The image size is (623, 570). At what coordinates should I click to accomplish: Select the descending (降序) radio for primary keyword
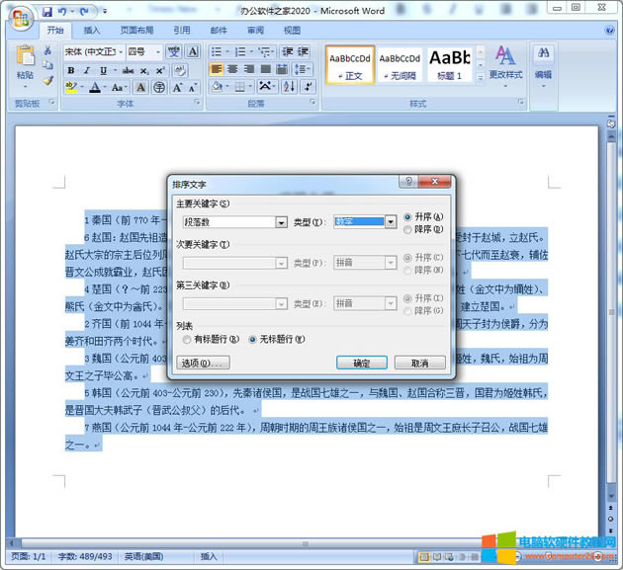pos(408,227)
